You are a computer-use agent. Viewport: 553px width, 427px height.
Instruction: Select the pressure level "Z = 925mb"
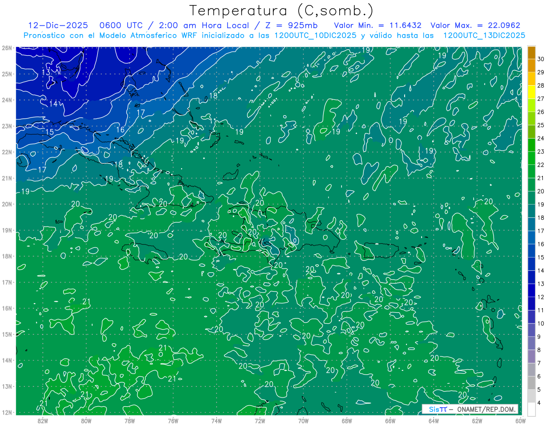tap(292, 25)
